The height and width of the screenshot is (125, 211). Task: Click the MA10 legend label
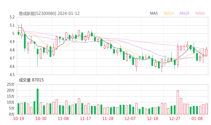pyautogui.click(x=169, y=13)
